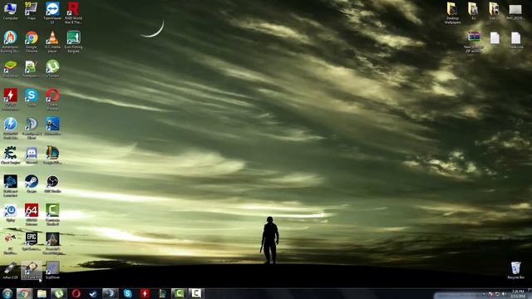Launch RAID World War II game shortcut
Image resolution: width=532 pixels, height=299 pixels.
[x=73, y=12]
